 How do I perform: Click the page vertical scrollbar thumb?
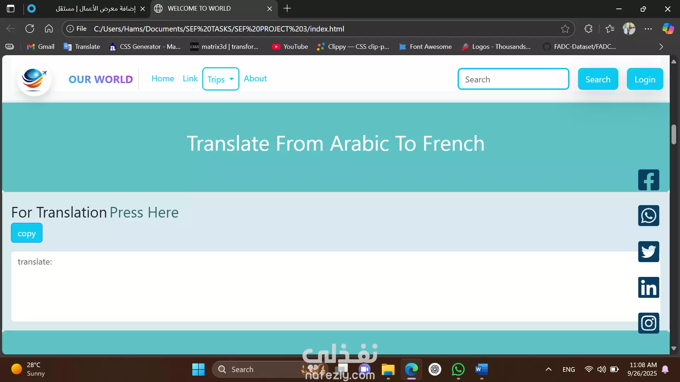(674, 134)
